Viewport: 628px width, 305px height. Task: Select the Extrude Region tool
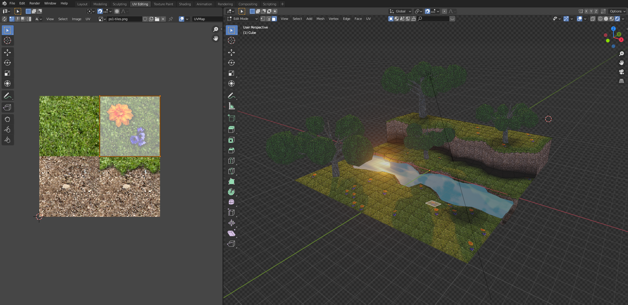tap(231, 129)
